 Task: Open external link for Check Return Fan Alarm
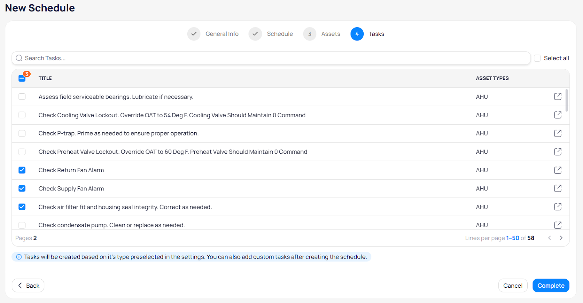tap(557, 170)
